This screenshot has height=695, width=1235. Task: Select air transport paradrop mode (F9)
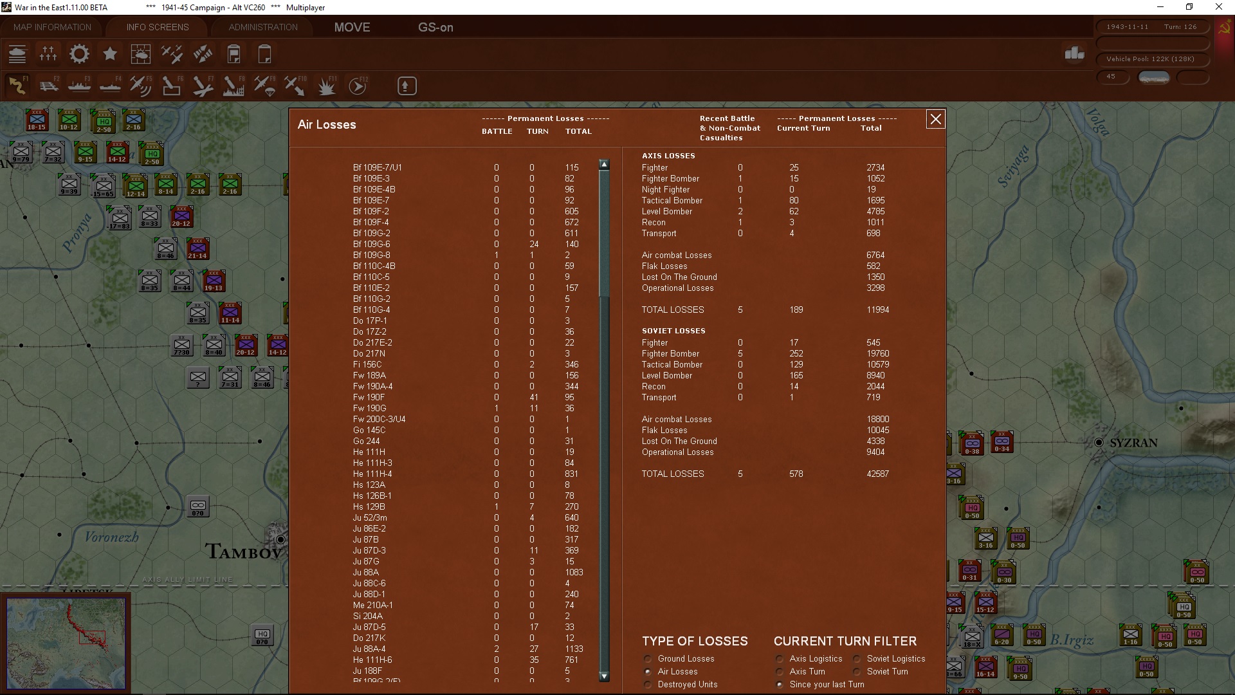pos(264,86)
